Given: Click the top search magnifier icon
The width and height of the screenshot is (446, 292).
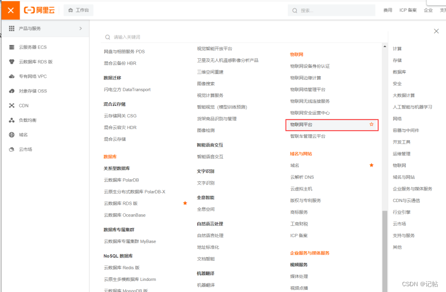Looking at the screenshot, I should coord(295,11).
